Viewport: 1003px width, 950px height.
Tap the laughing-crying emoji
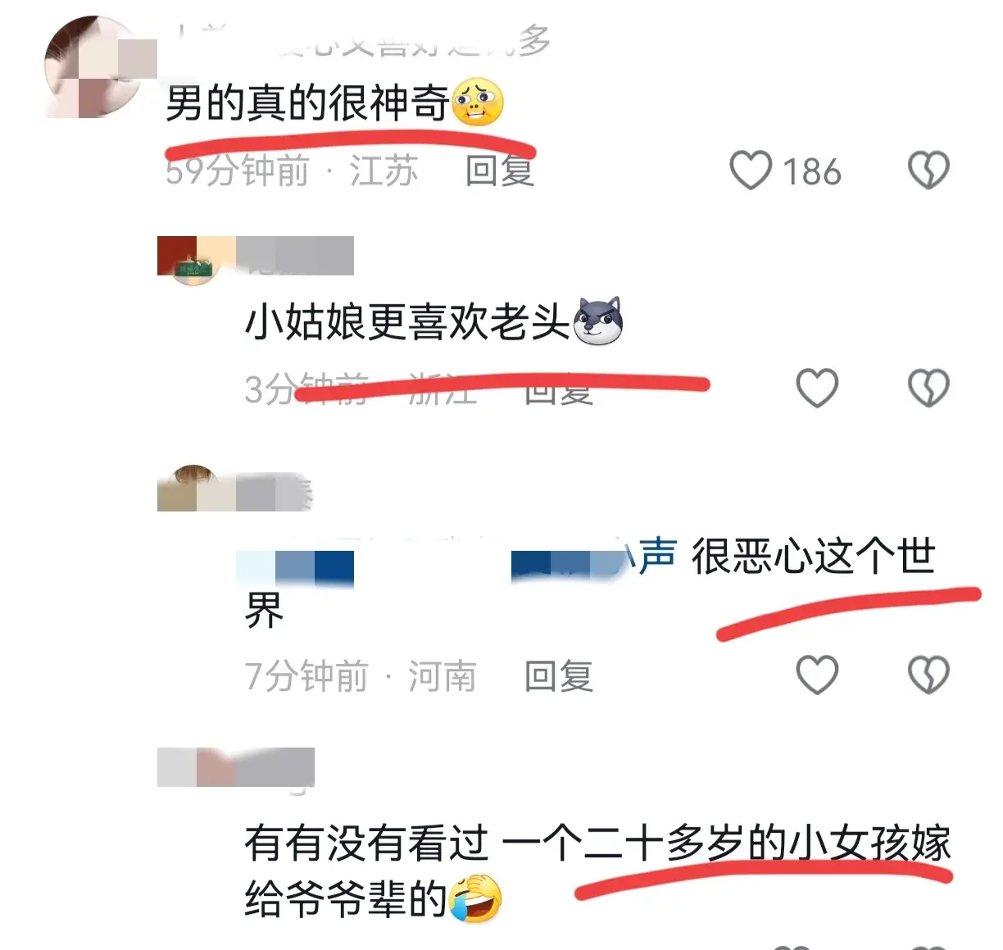click(475, 899)
